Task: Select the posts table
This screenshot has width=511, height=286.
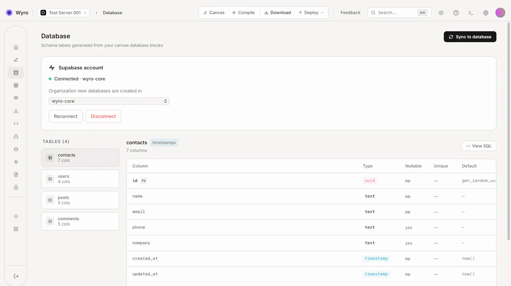Action: click(80, 200)
